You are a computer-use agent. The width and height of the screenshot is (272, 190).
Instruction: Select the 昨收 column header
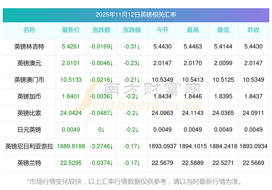(254, 30)
